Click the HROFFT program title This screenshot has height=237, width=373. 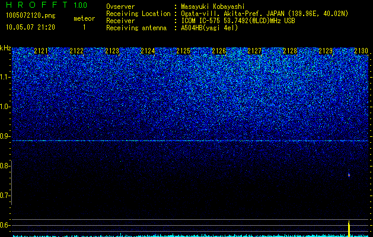(x=37, y=5)
